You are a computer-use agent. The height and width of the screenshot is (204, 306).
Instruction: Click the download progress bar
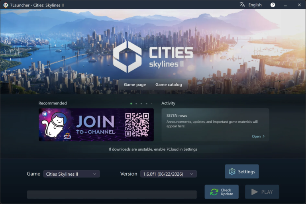[112, 194]
